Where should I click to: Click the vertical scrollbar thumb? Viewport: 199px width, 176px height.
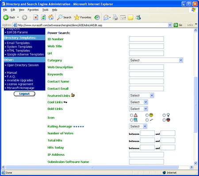[195, 105]
